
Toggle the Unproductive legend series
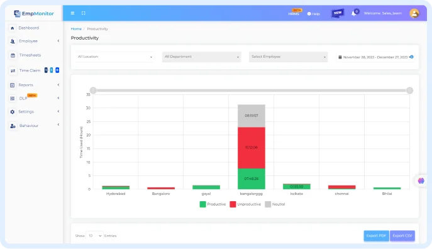click(x=245, y=204)
